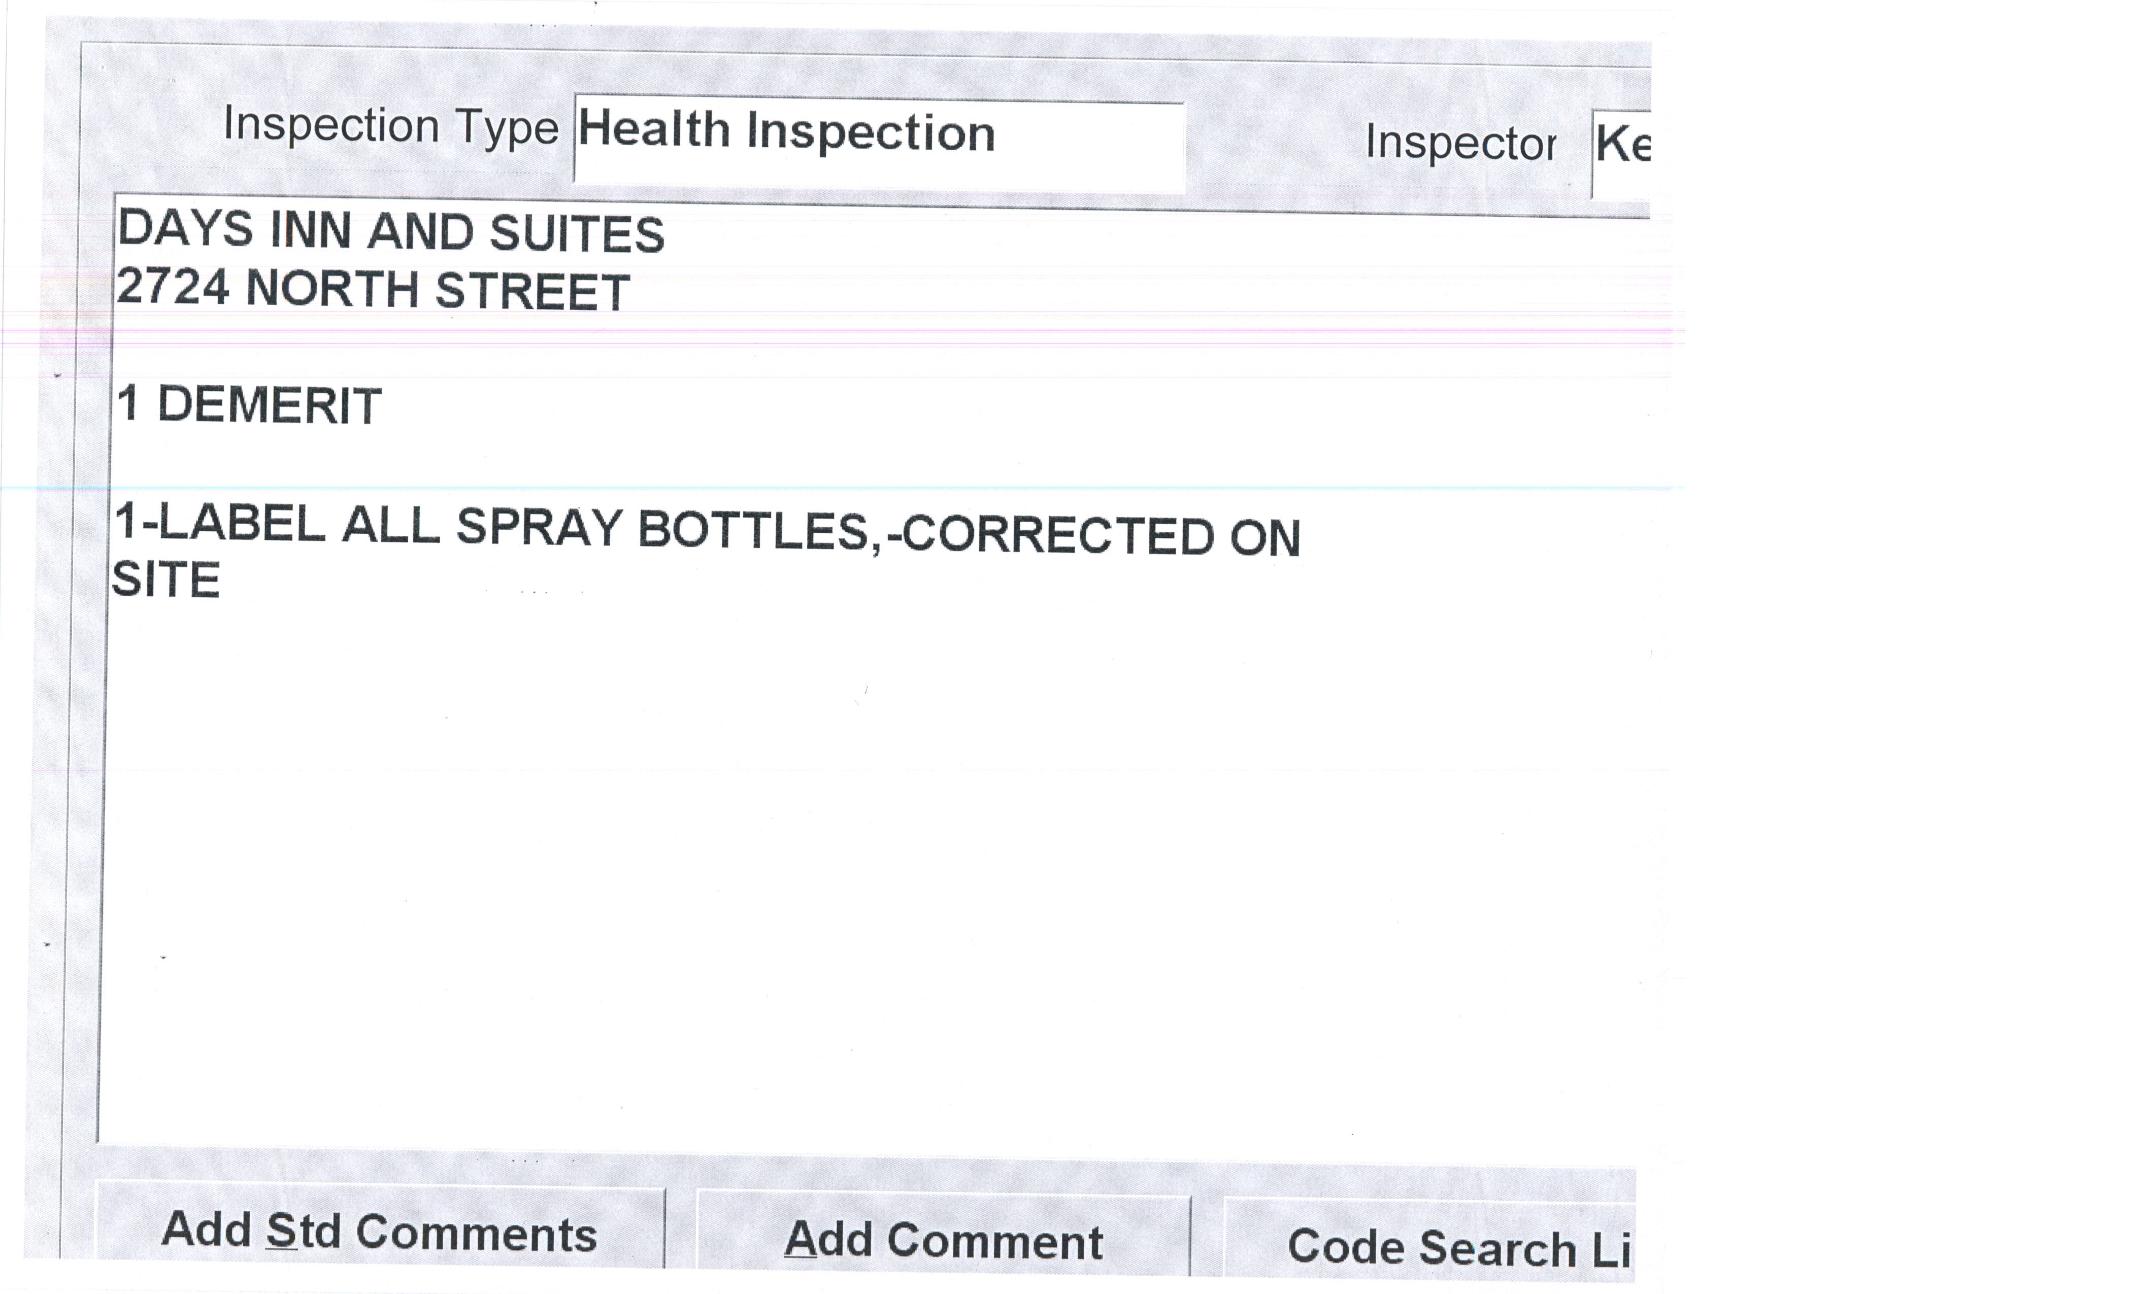Click the word ON ending the violation line
Viewport: 2132px width, 1294px height.
click(x=1265, y=537)
